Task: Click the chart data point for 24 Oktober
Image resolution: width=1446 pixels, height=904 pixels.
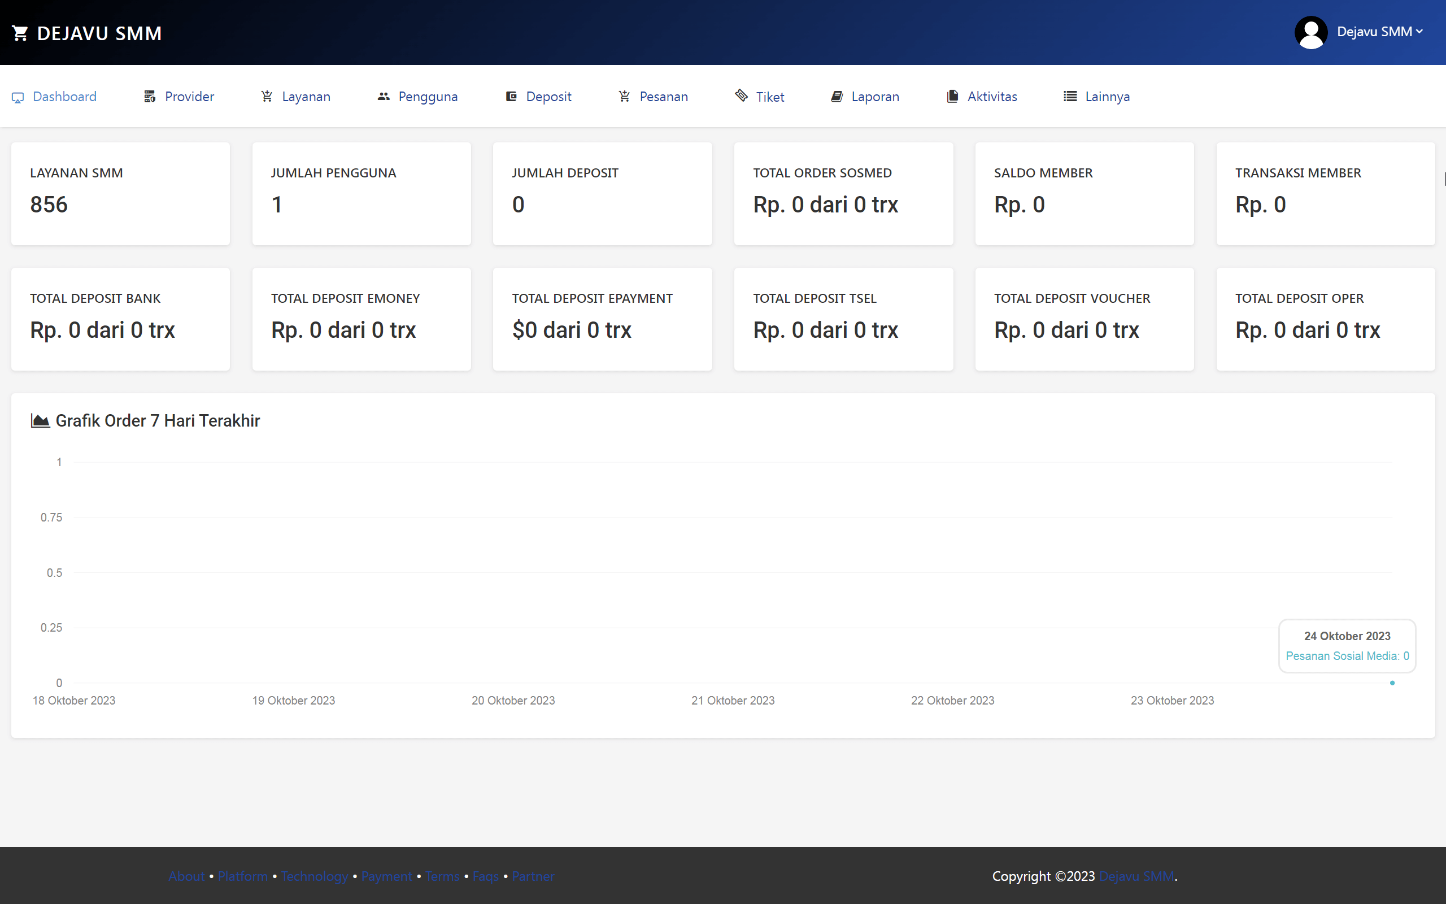Action: tap(1392, 683)
